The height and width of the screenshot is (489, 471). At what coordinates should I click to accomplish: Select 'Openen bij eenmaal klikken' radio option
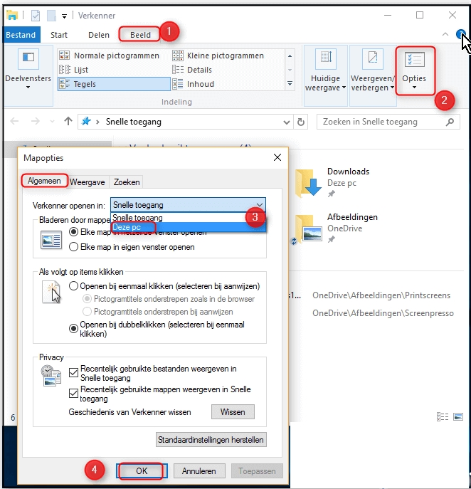pos(74,285)
